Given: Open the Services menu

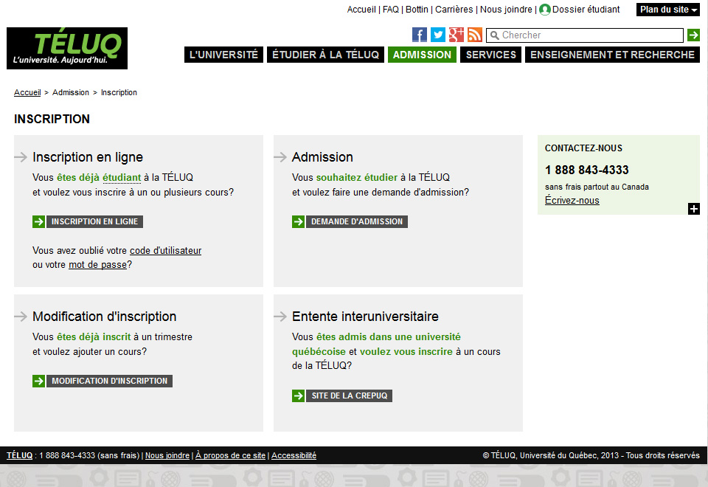Looking at the screenshot, I should click(491, 55).
